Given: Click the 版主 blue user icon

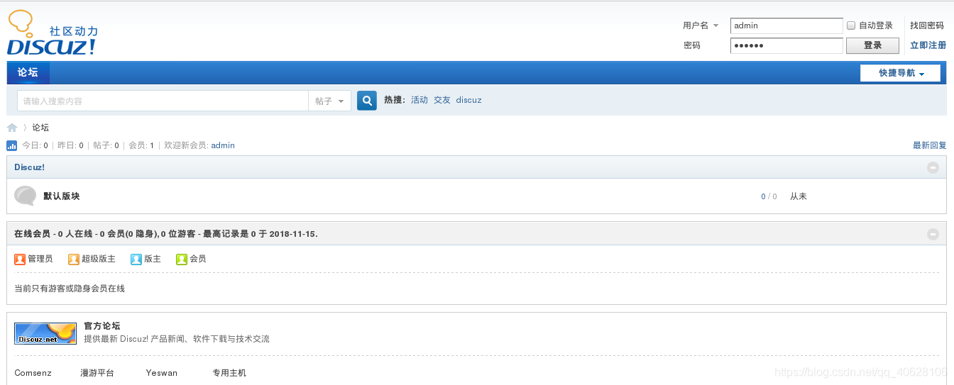Looking at the screenshot, I should 136,259.
